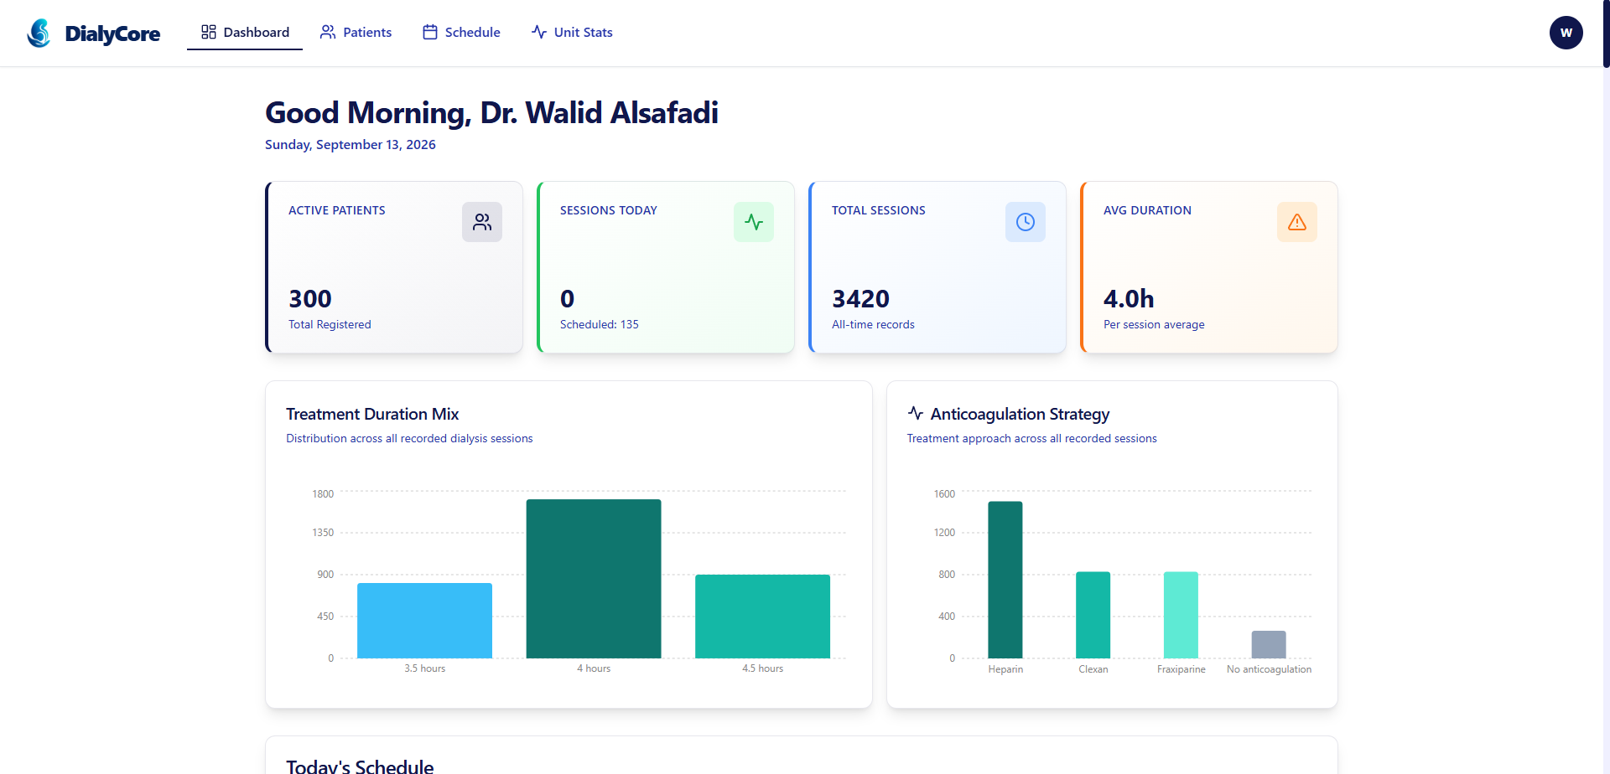The width and height of the screenshot is (1610, 774).
Task: Click the 'TOTAL SESSIONS' card title
Action: coord(879,210)
